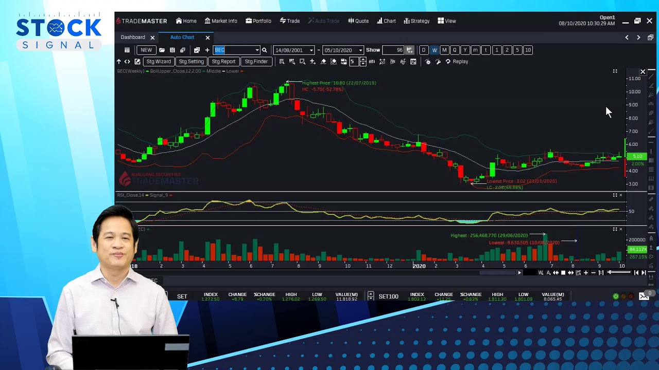Expand the SET100 index selector arrows
Screen dimensions: 659x370
click(371, 296)
